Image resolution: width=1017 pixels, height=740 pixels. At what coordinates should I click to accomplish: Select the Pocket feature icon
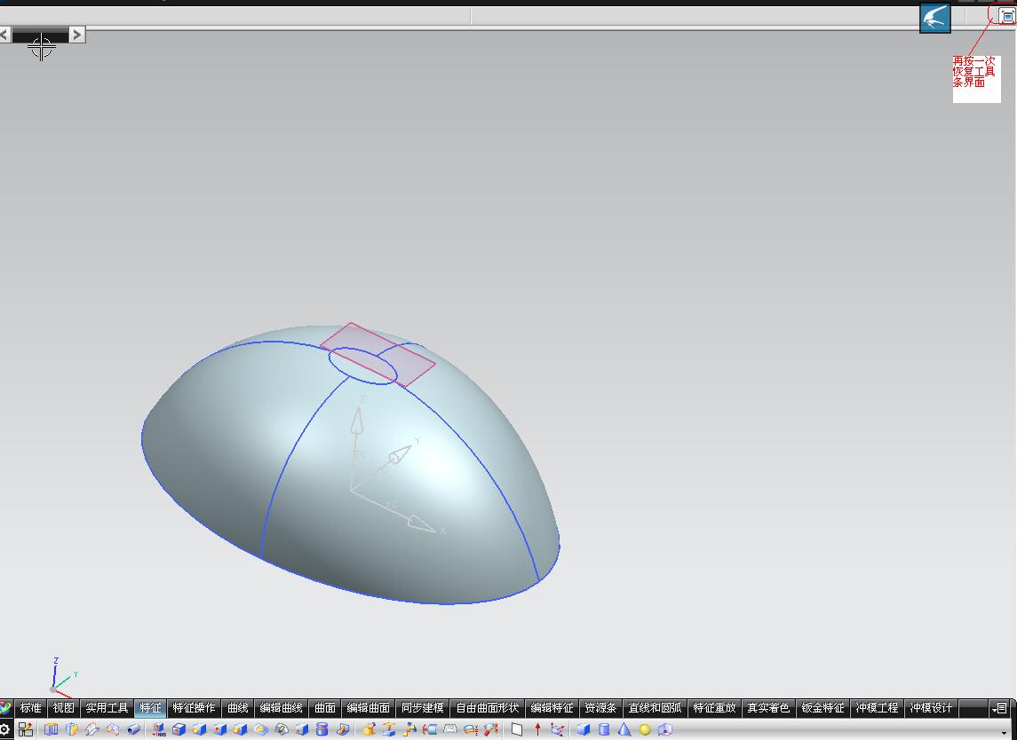click(x=220, y=729)
